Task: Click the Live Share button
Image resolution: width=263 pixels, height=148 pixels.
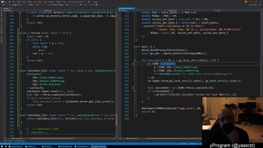Action: click(x=253, y=5)
